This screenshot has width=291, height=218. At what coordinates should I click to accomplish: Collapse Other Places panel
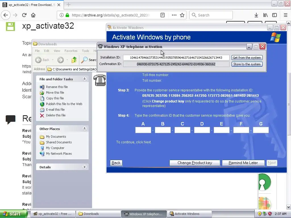click(x=84, y=129)
